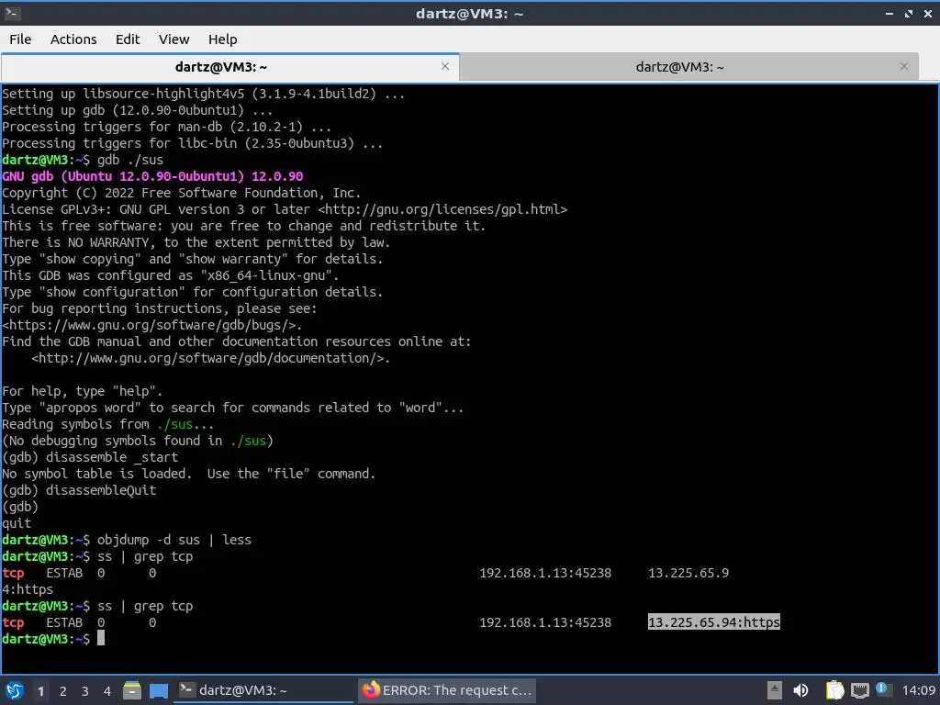This screenshot has width=940, height=705.
Task: Click the gpl.html license URL
Action: click(x=442, y=209)
